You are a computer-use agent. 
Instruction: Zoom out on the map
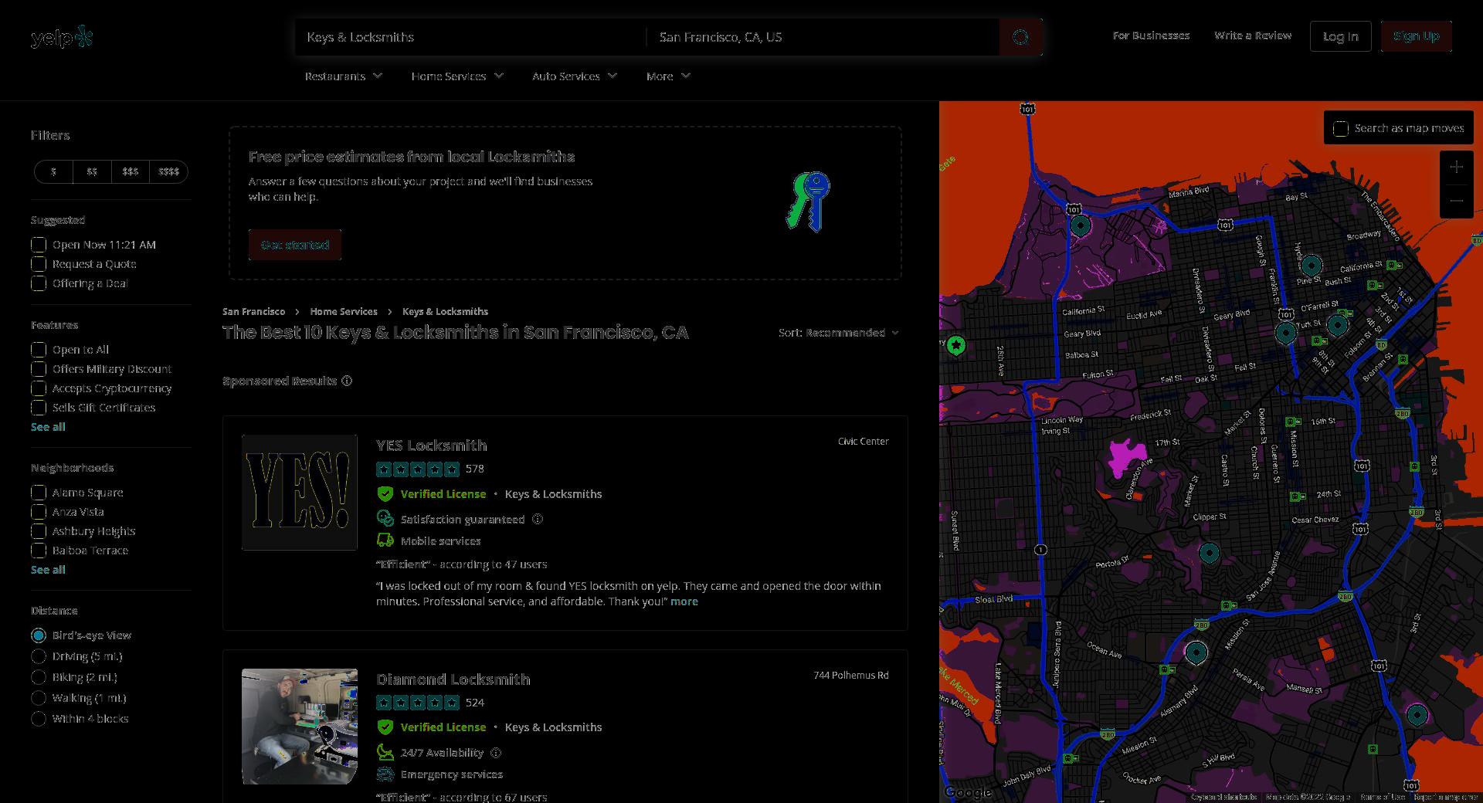coord(1456,201)
